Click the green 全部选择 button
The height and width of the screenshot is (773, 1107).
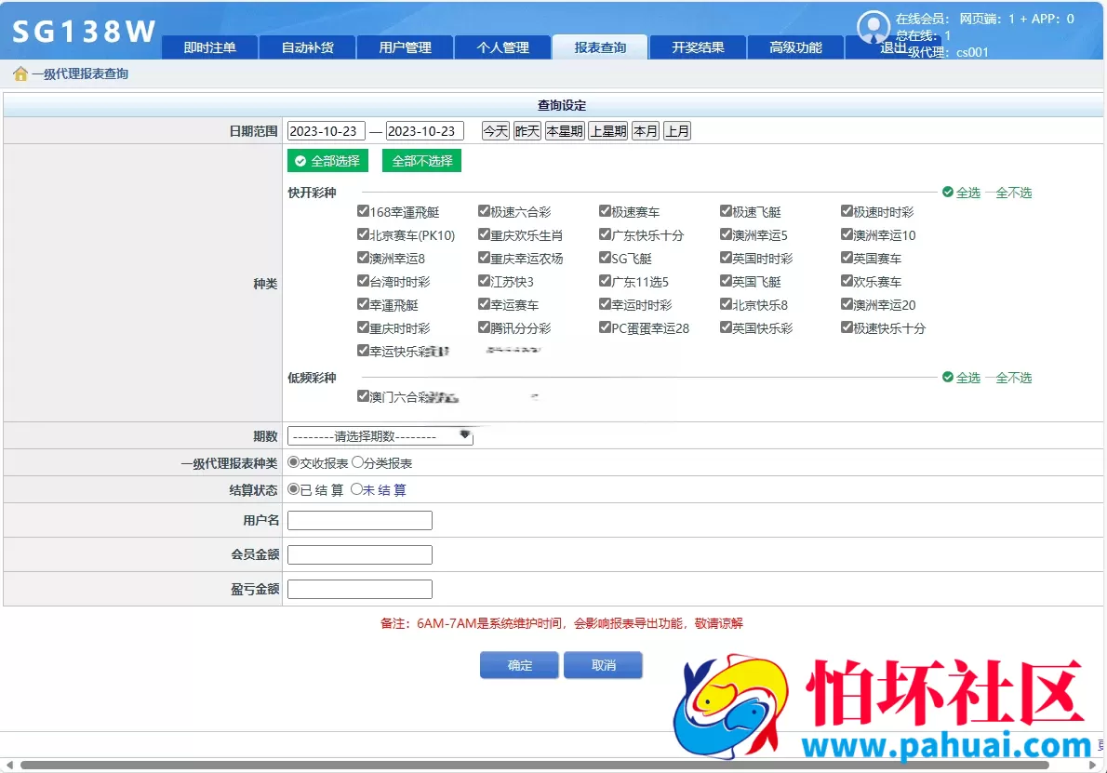(x=327, y=161)
